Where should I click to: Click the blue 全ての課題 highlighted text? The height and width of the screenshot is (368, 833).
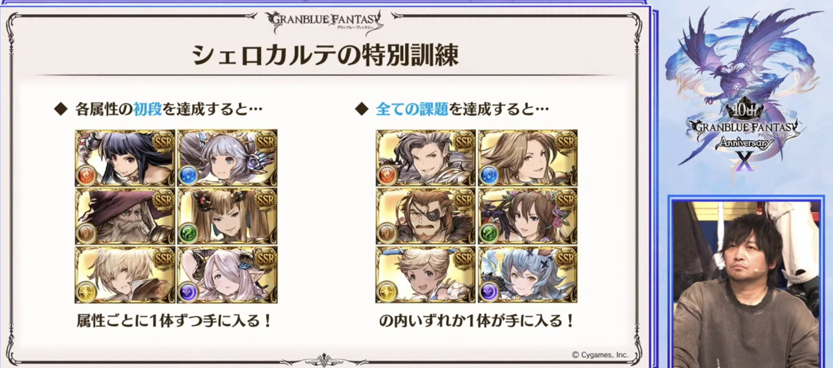pos(412,110)
